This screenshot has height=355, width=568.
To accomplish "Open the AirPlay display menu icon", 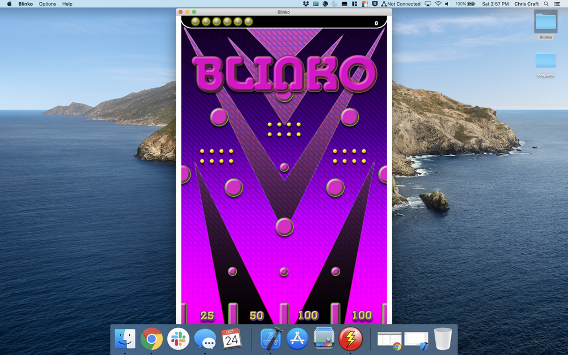I will click(428, 3).
